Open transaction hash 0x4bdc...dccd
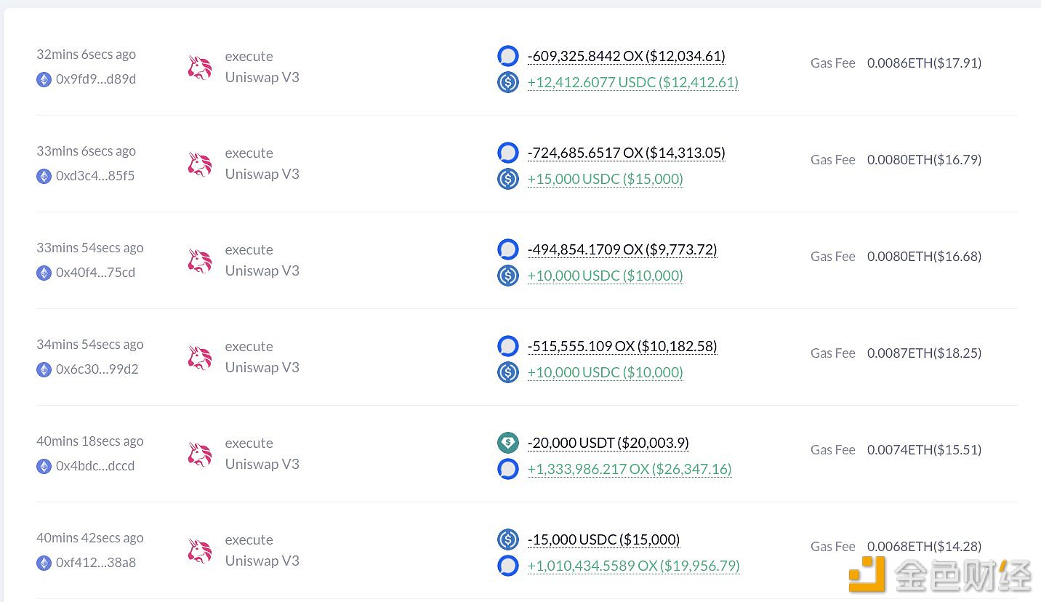Image resolution: width=1041 pixels, height=602 pixels. pos(95,466)
